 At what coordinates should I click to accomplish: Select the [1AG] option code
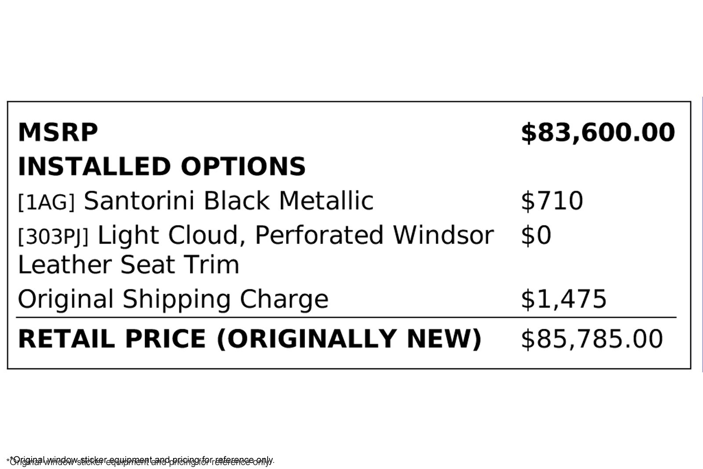(x=46, y=202)
